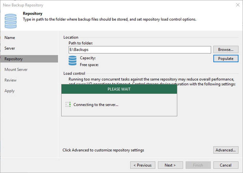
Task: Click the greyed-out Finish button
Action: pyautogui.click(x=198, y=165)
